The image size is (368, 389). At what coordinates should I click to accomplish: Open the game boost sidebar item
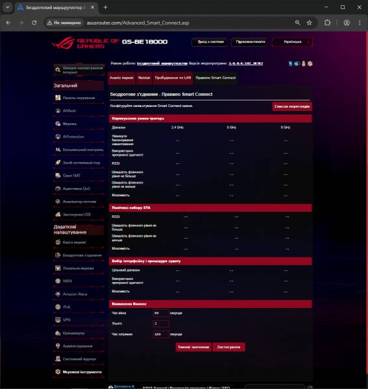click(79, 163)
